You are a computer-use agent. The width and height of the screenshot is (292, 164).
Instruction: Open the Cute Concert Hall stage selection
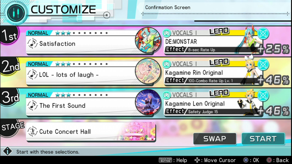point(91,132)
